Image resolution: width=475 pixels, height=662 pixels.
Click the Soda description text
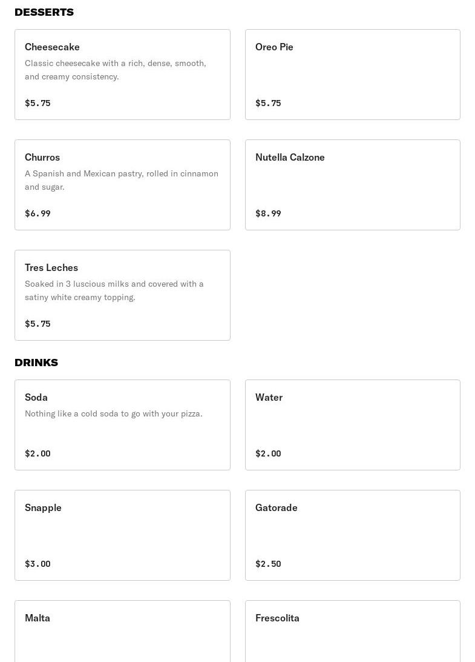pyautogui.click(x=113, y=413)
